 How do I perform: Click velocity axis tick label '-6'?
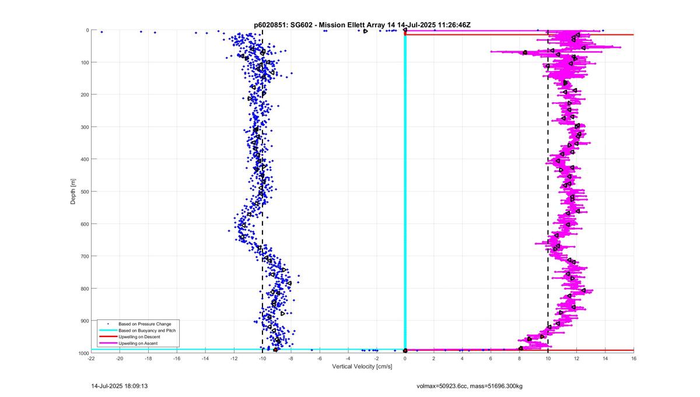click(x=320, y=358)
